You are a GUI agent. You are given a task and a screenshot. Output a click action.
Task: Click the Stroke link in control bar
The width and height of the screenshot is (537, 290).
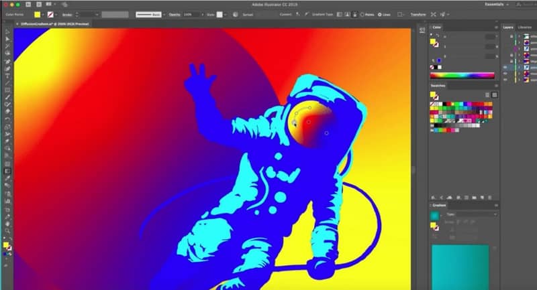[x=68, y=15]
